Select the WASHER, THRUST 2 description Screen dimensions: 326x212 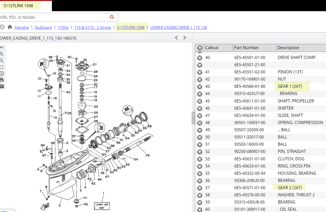click(296, 195)
